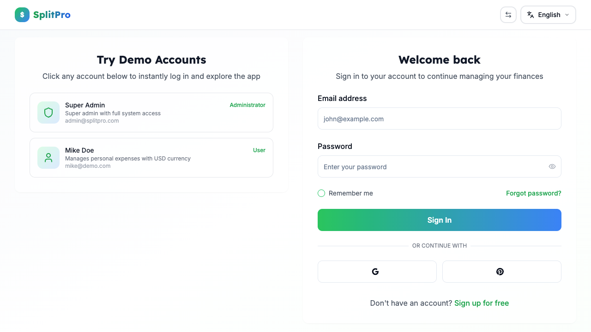Screen dimensions: 591x332
Task: Click the SplitPro dollar logo icon
Action: pos(22,15)
